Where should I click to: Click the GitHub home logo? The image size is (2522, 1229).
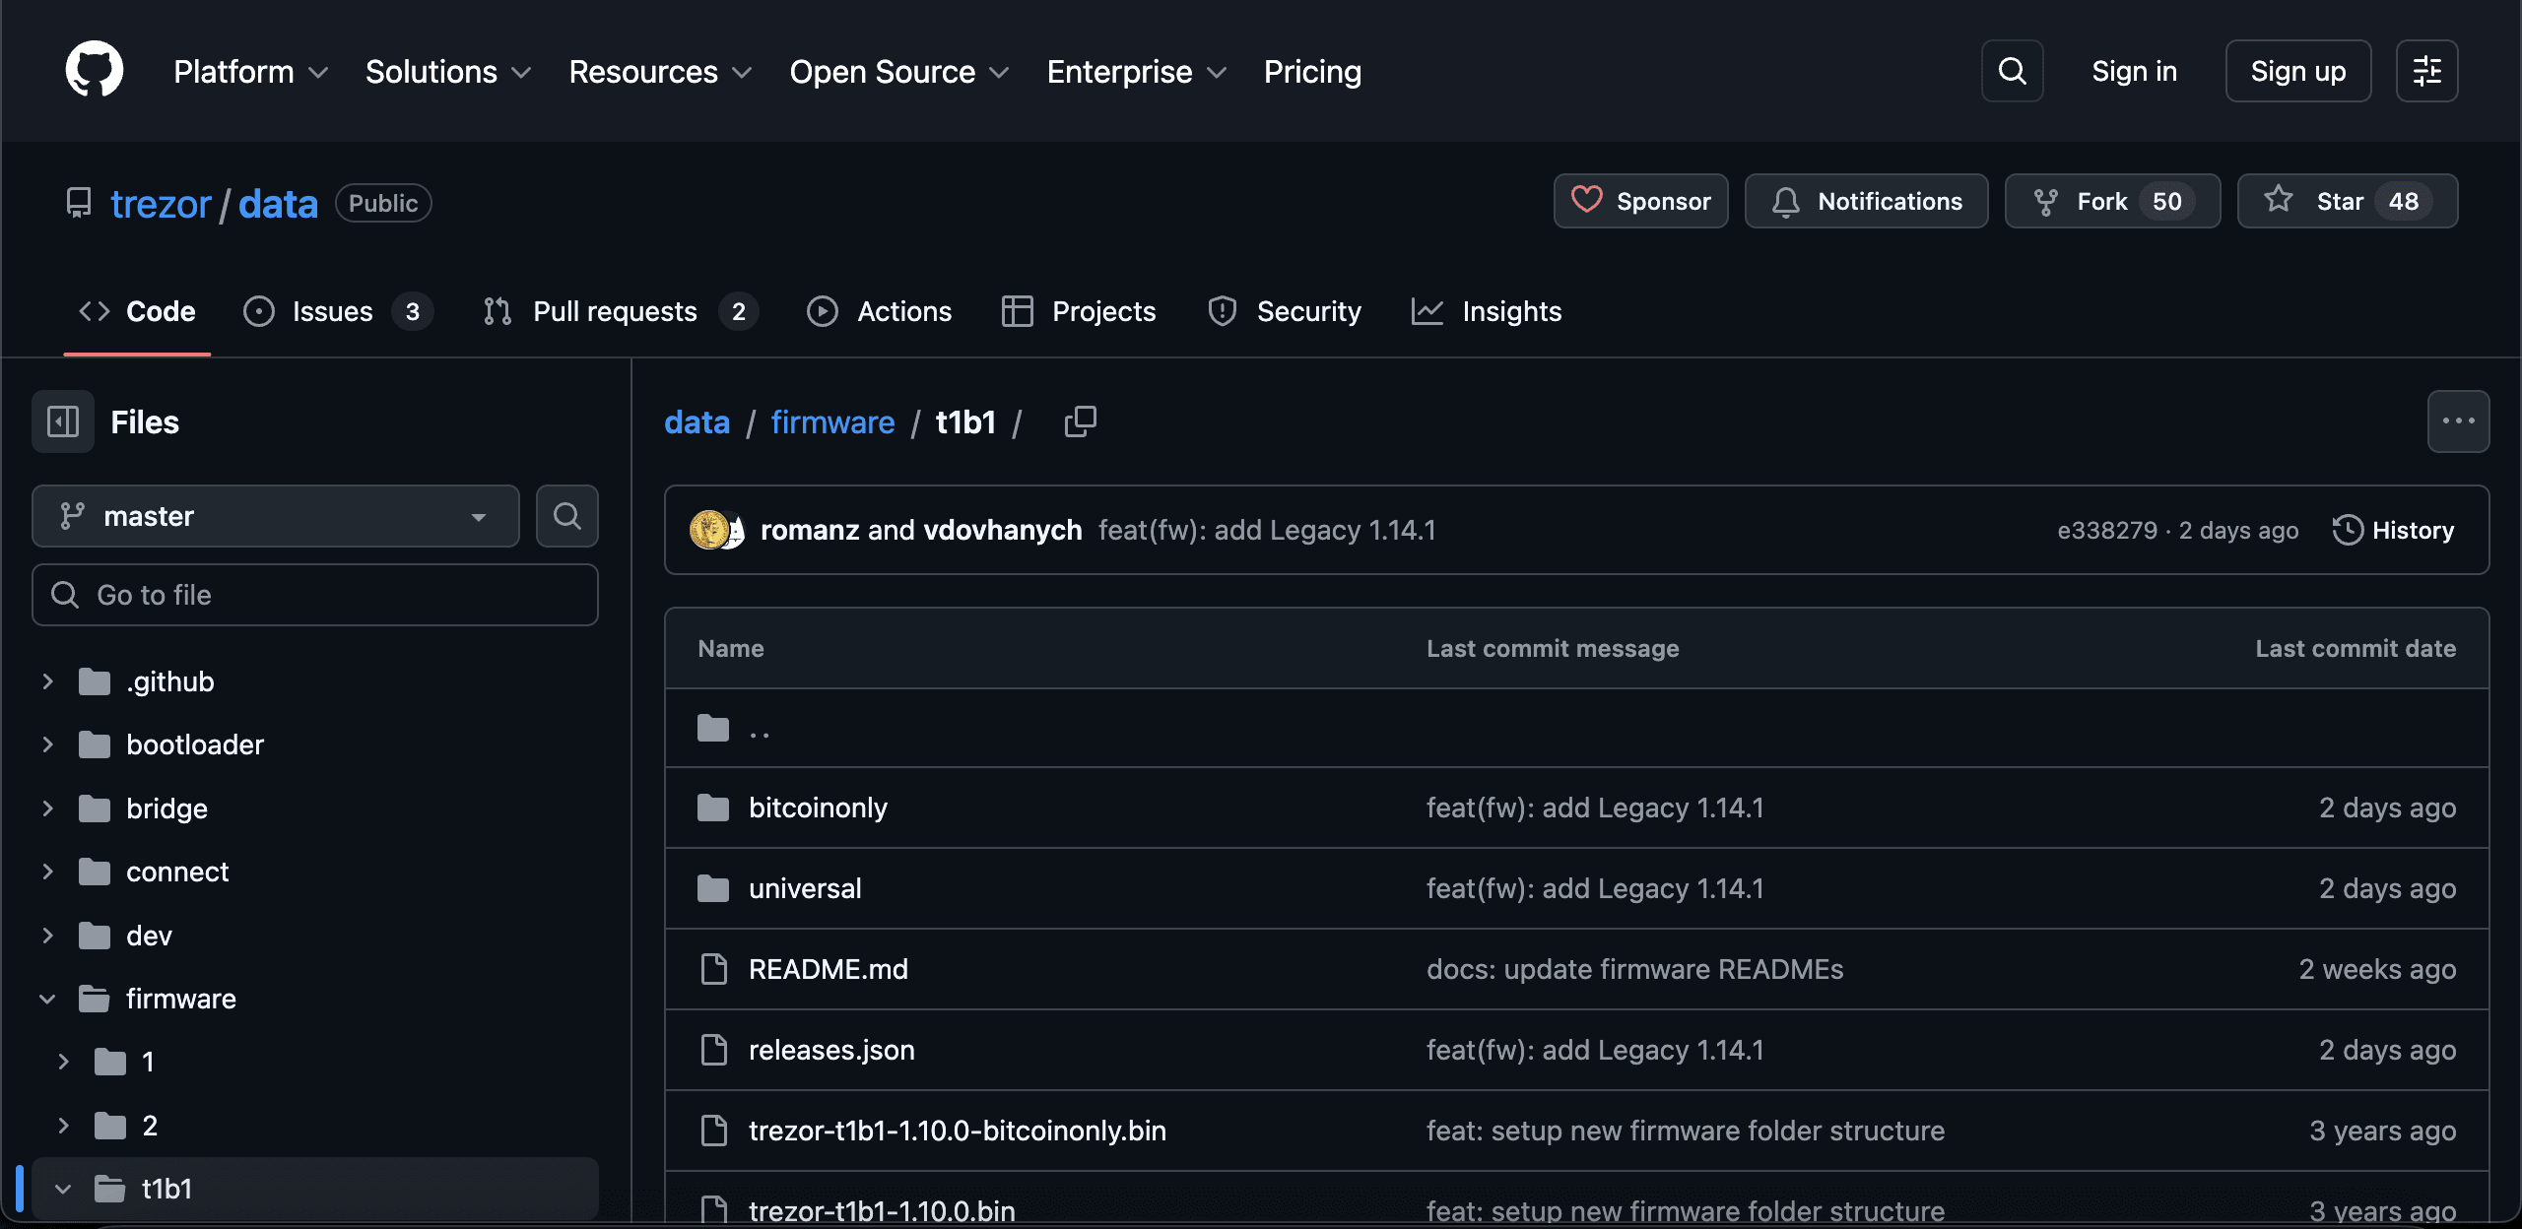(x=94, y=69)
